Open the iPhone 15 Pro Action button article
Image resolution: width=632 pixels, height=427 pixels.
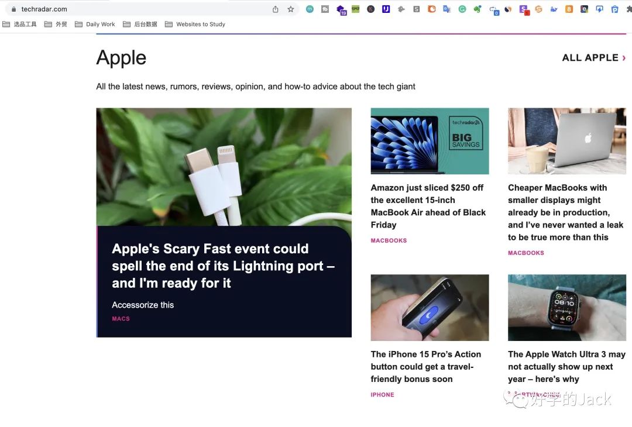coord(425,367)
